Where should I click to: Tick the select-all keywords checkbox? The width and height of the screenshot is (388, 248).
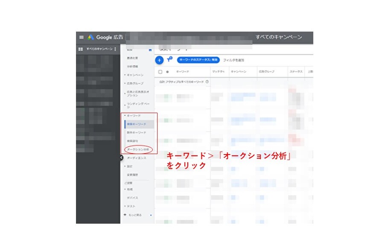(160, 72)
